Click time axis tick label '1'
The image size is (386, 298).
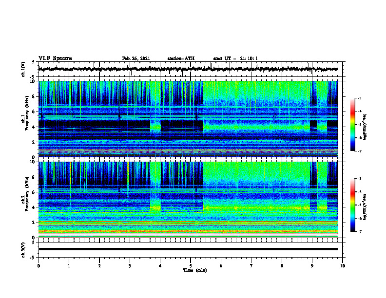[x=69, y=266]
